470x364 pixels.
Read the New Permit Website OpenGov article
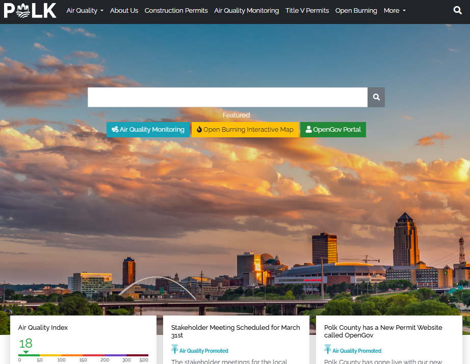tap(383, 331)
